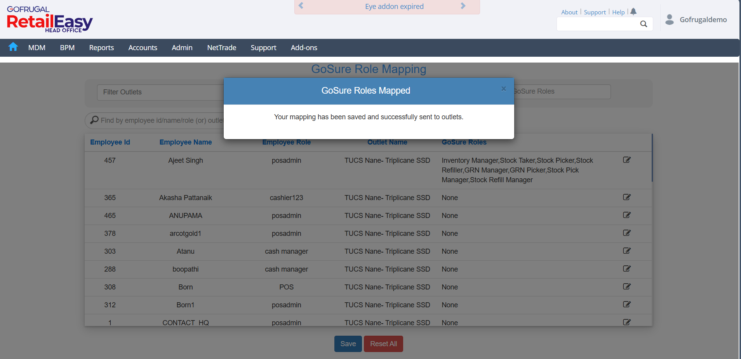Image resolution: width=741 pixels, height=359 pixels.
Task: Open the notifications bell icon
Action: pos(633,12)
